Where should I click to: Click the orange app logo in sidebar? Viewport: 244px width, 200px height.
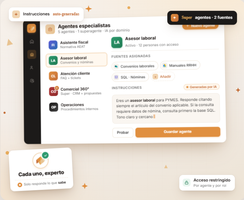(x=32, y=28)
